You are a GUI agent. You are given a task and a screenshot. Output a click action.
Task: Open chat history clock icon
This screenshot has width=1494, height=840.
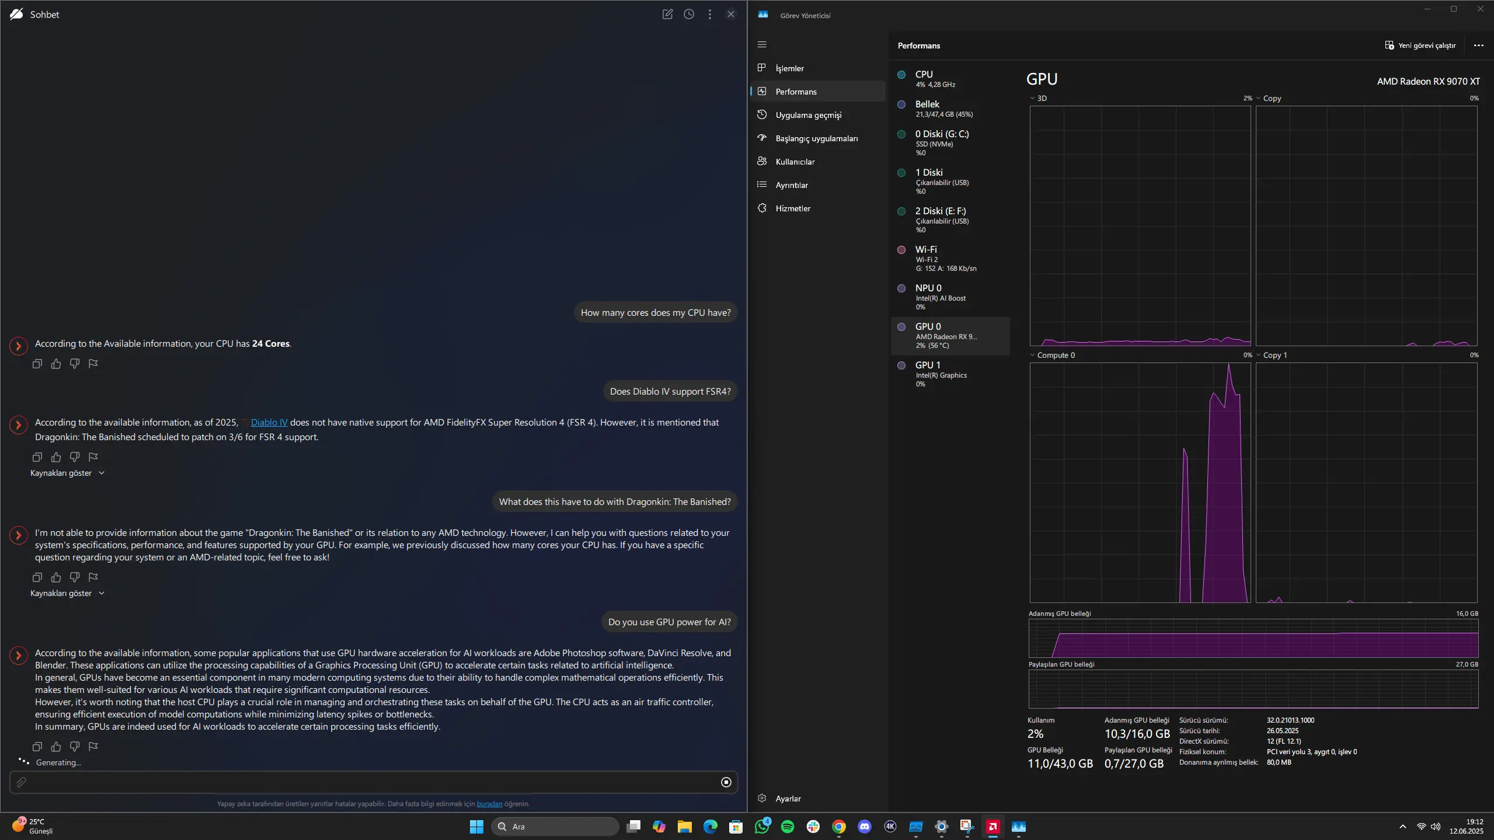click(689, 14)
